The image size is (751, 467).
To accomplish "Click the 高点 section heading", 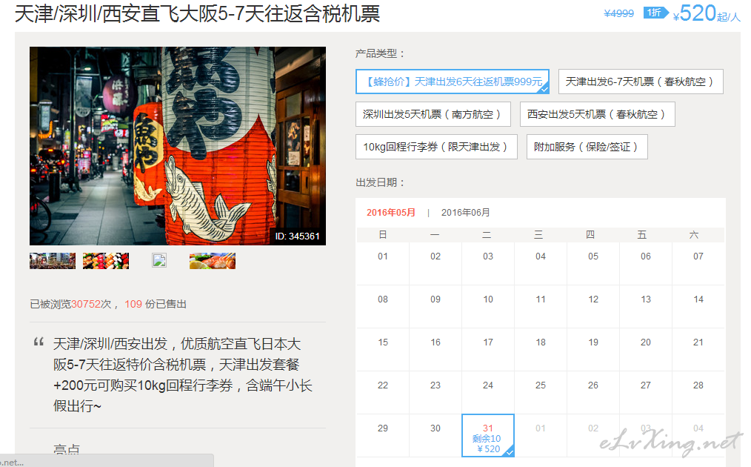I will pos(67,450).
